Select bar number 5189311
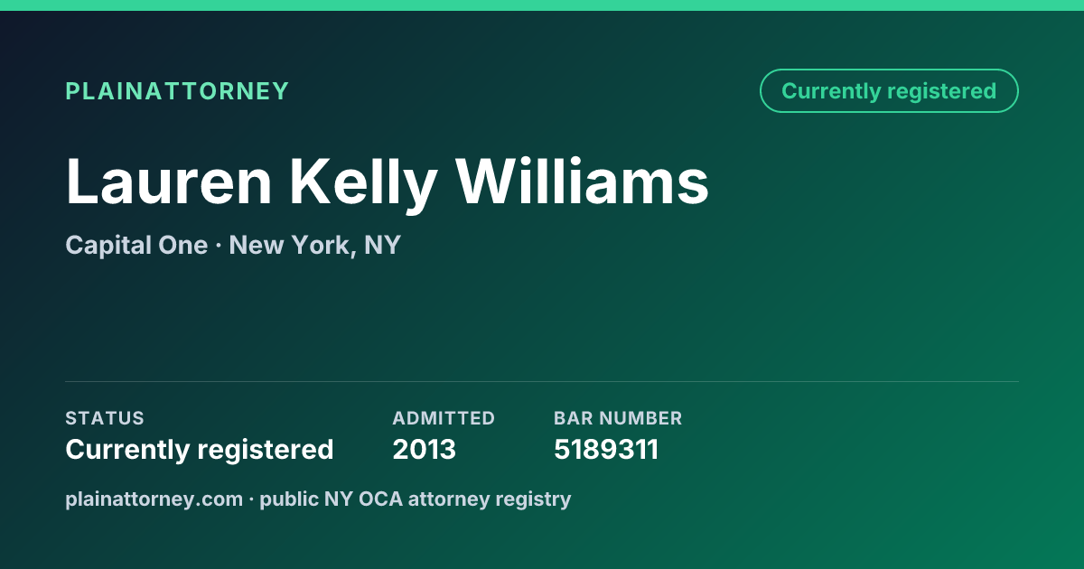 point(606,450)
